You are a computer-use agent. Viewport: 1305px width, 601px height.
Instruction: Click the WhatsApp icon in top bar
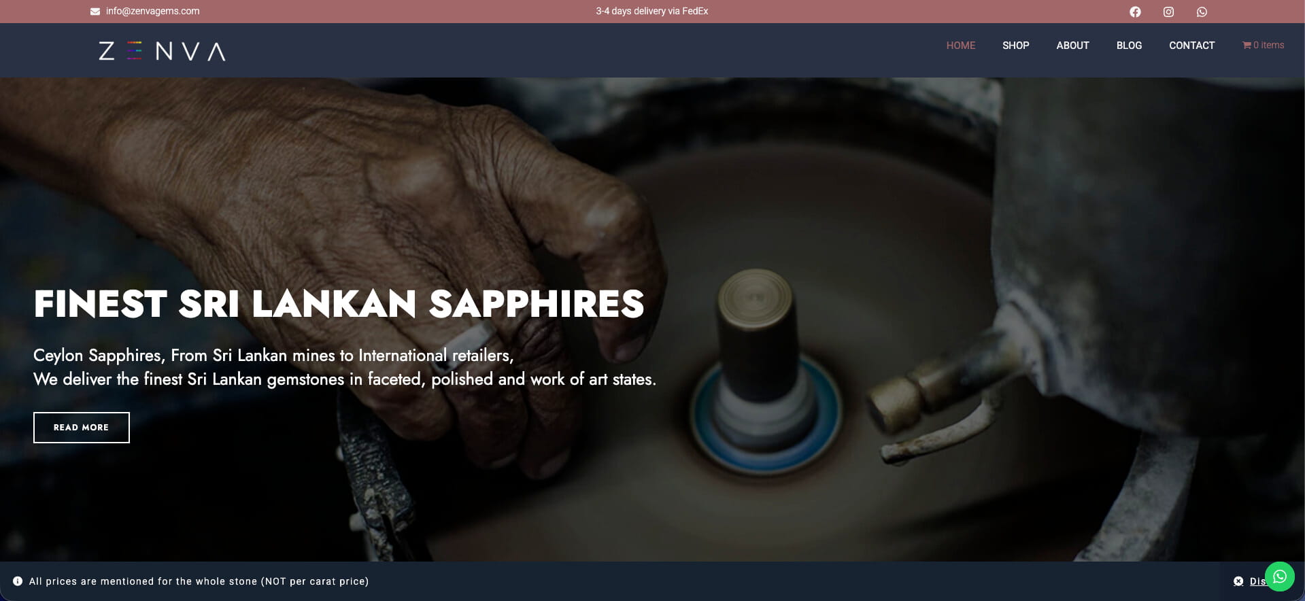[x=1202, y=12]
